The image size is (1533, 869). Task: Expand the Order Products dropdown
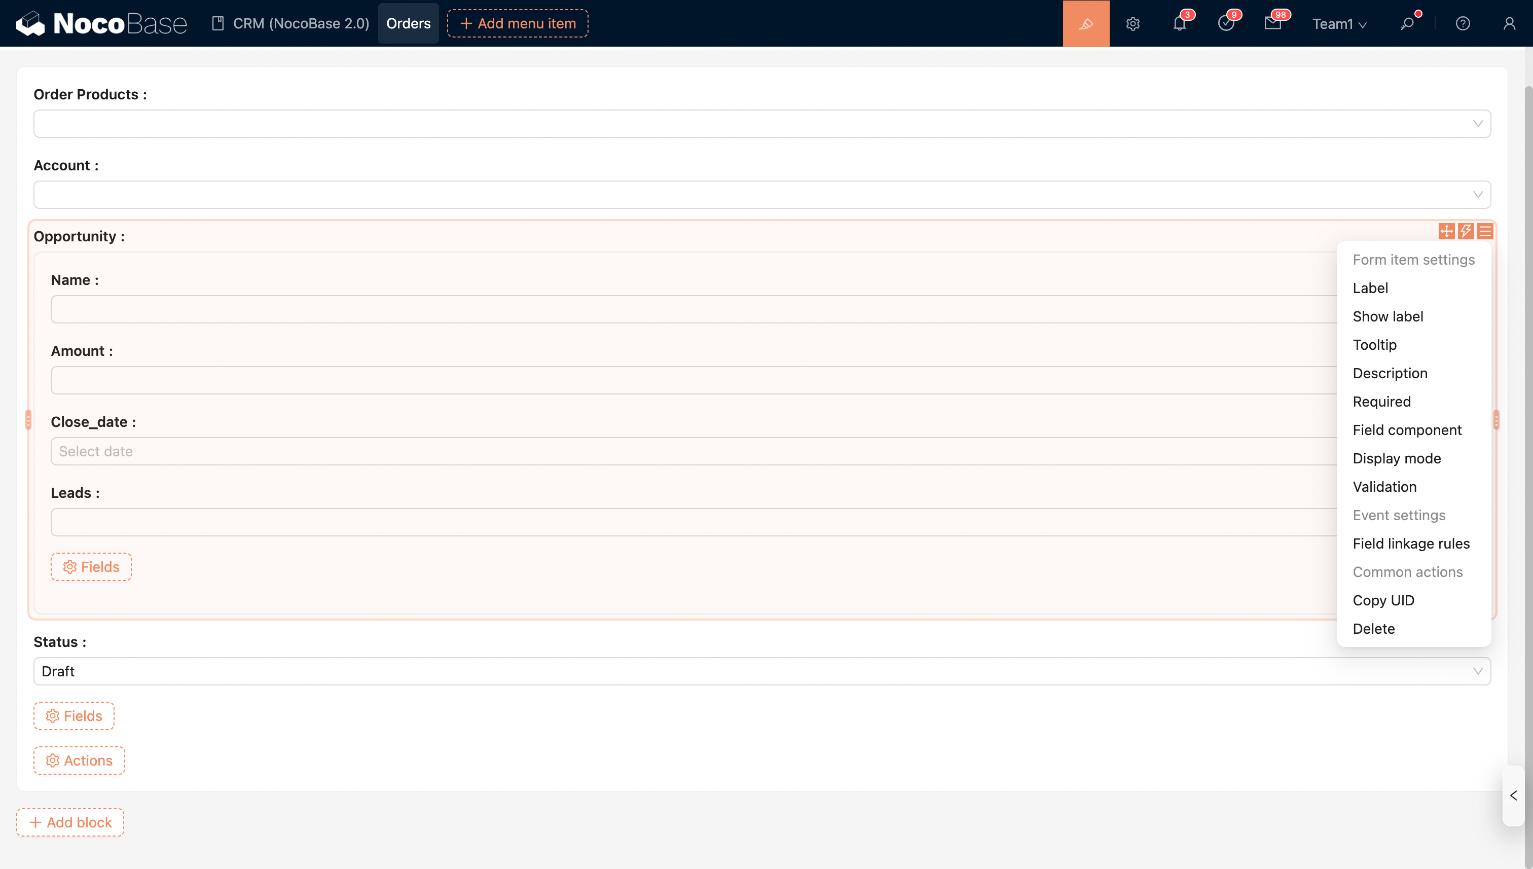point(762,124)
